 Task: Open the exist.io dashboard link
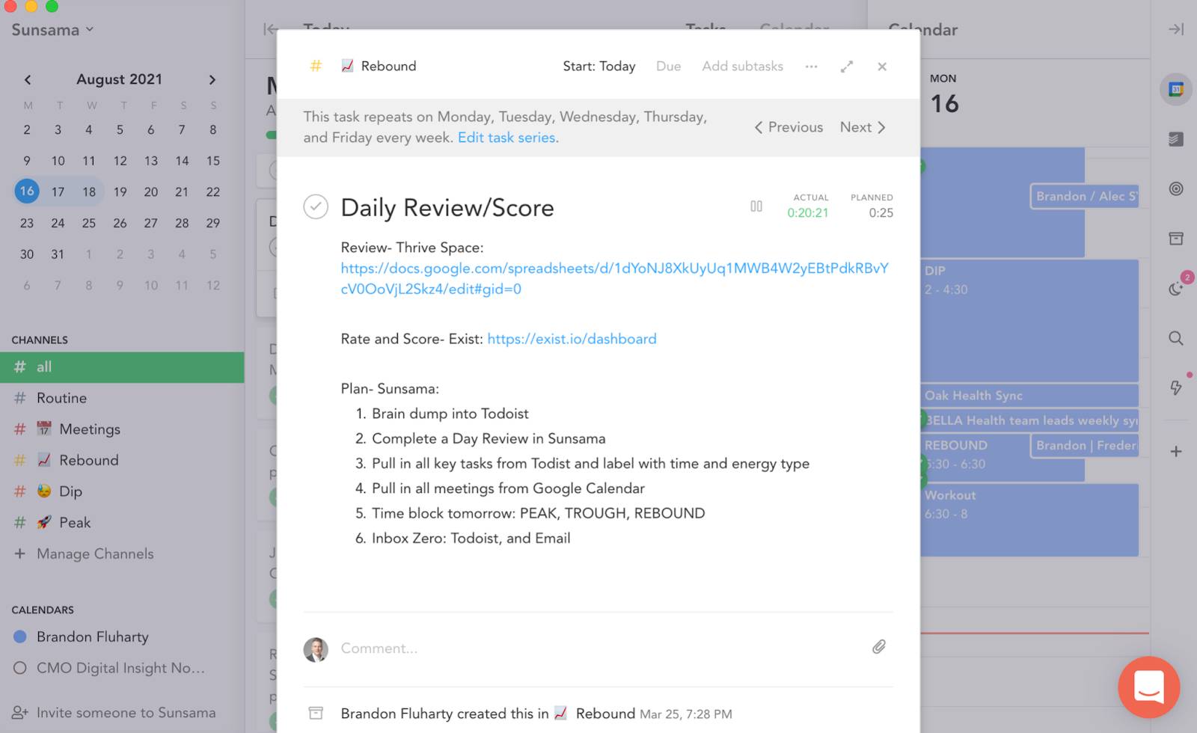[572, 339]
